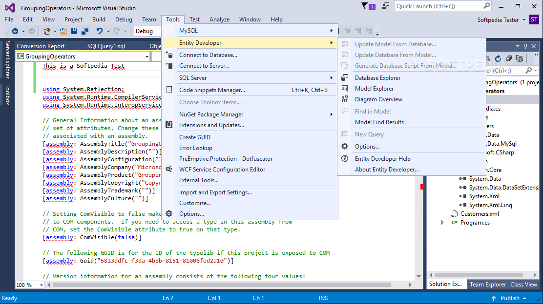This screenshot has height=304, width=543.
Task: Open the Debug configuration dropdown
Action: pos(148,31)
